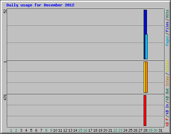
Task: Click day '12' on the x-axis
Action: [65, 130]
